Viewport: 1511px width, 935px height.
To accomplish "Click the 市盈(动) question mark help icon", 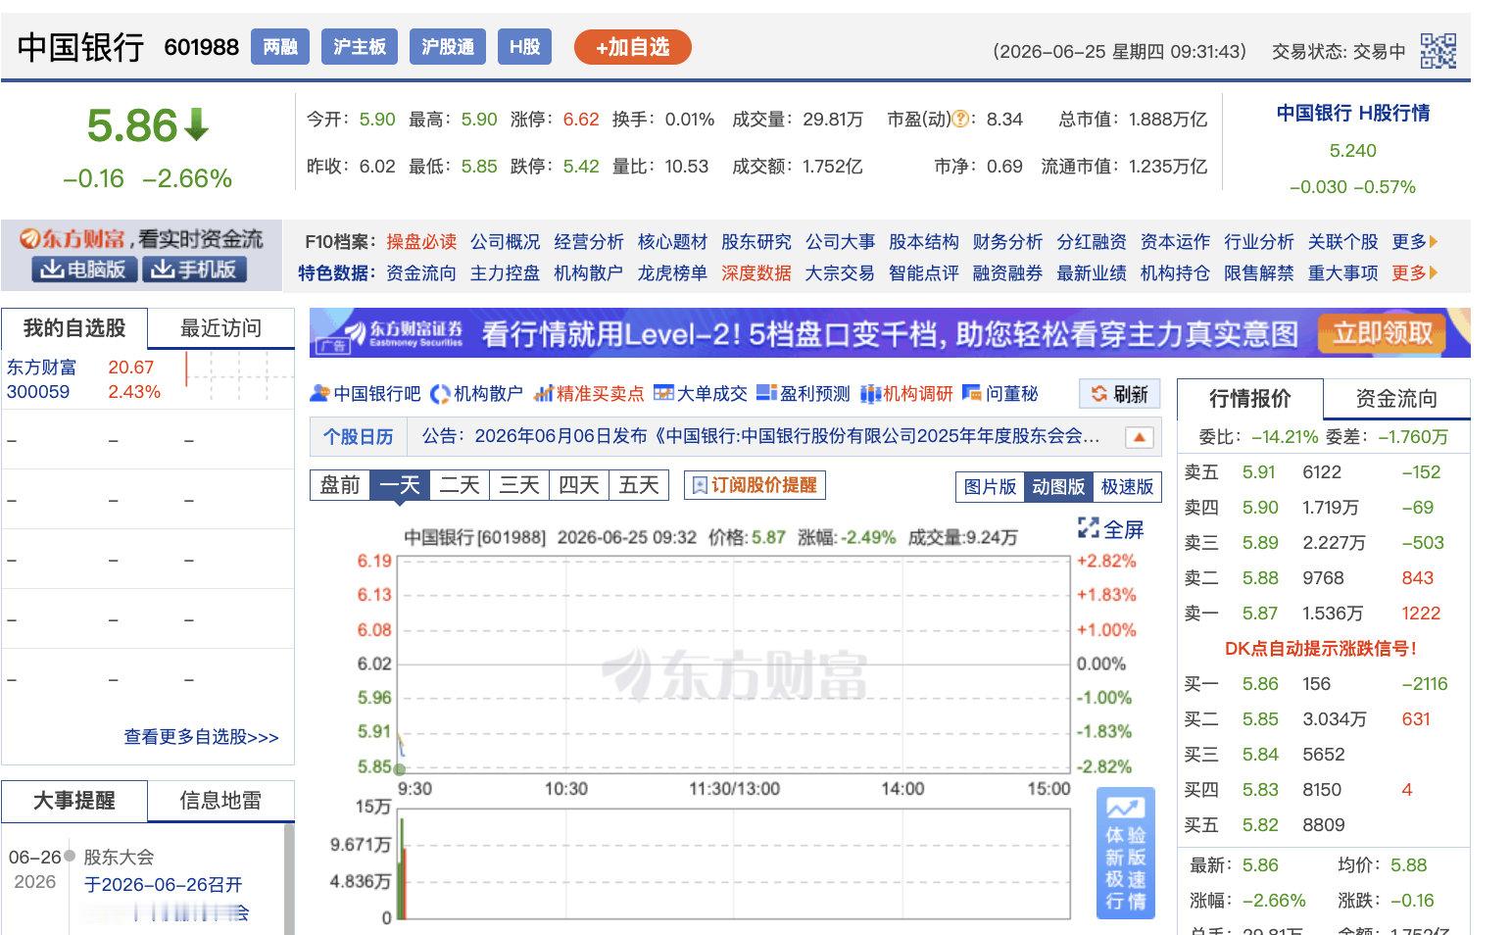I will [961, 120].
